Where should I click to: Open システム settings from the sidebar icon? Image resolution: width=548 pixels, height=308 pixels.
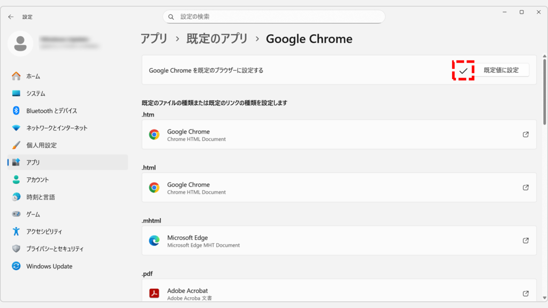(16, 93)
